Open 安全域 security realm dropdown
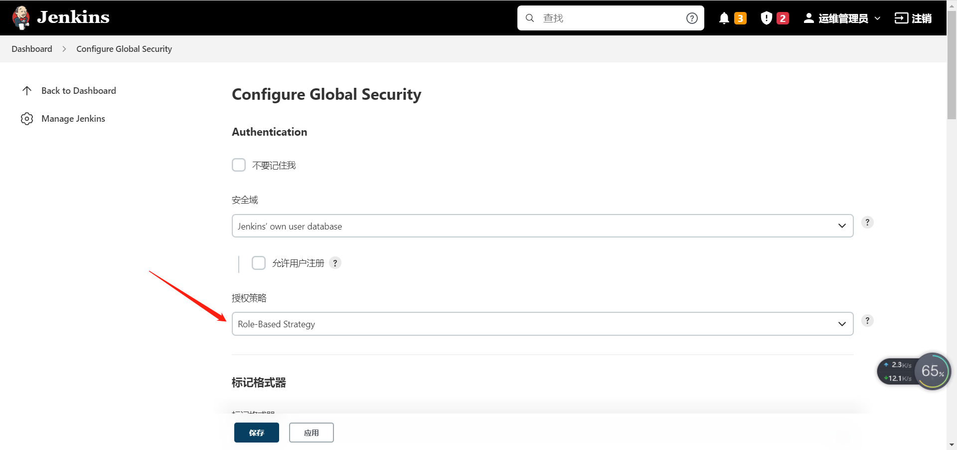The image size is (957, 450). pos(542,226)
